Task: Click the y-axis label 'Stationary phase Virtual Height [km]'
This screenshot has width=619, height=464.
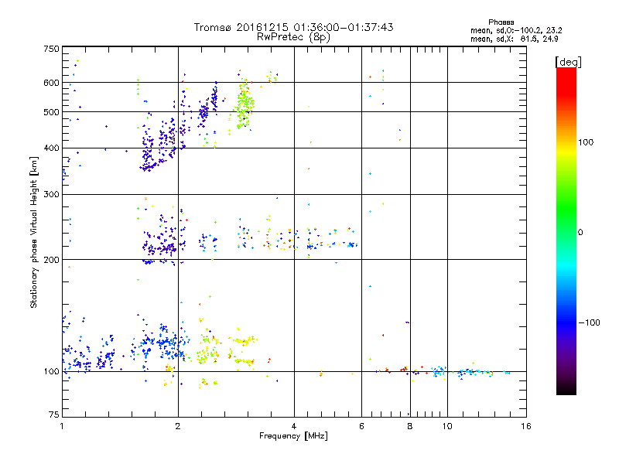Action: (x=33, y=232)
